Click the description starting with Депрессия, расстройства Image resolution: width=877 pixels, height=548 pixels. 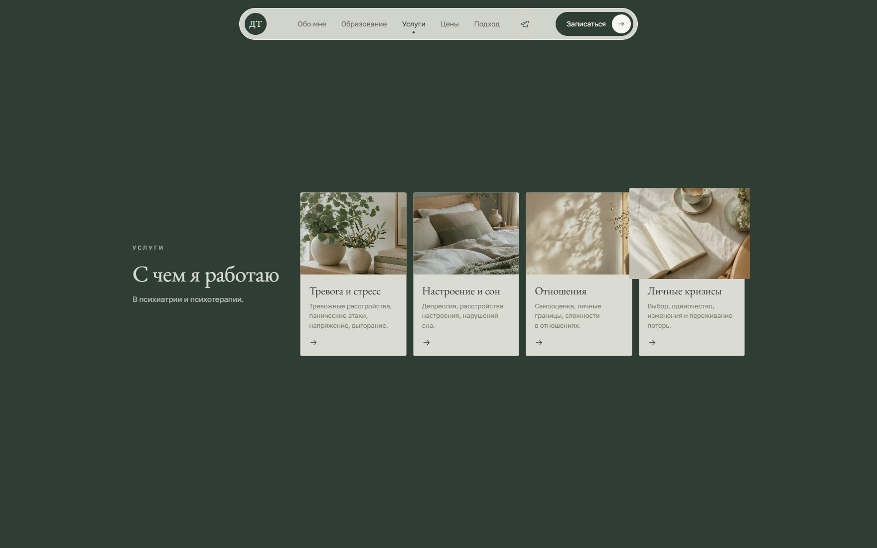click(462, 316)
